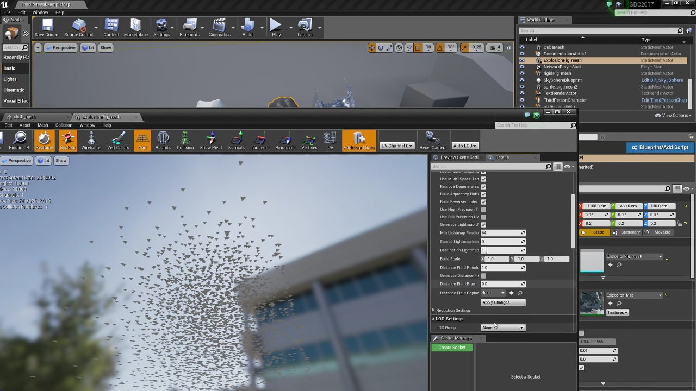Open Collision menu in mesh editor

(x=64, y=125)
